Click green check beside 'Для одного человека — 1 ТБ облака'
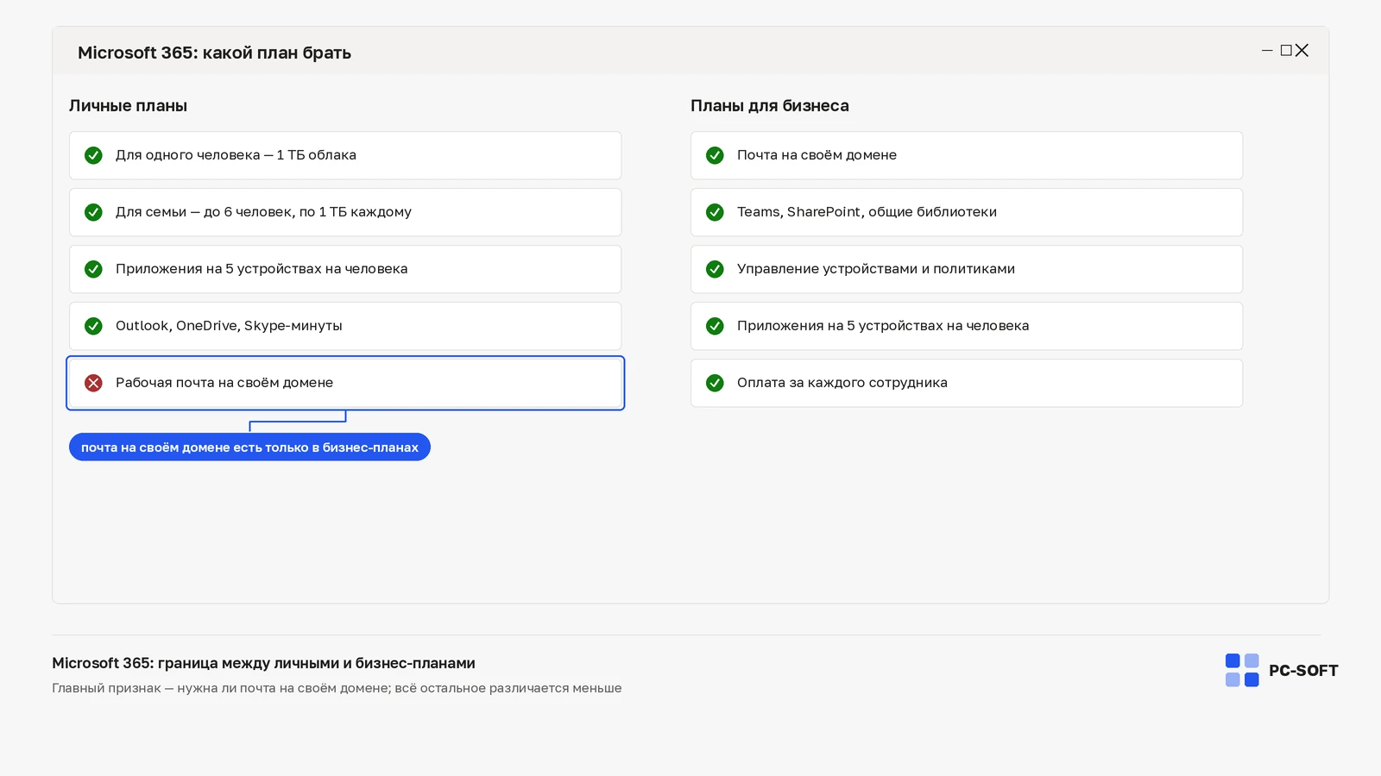 pos(93,155)
